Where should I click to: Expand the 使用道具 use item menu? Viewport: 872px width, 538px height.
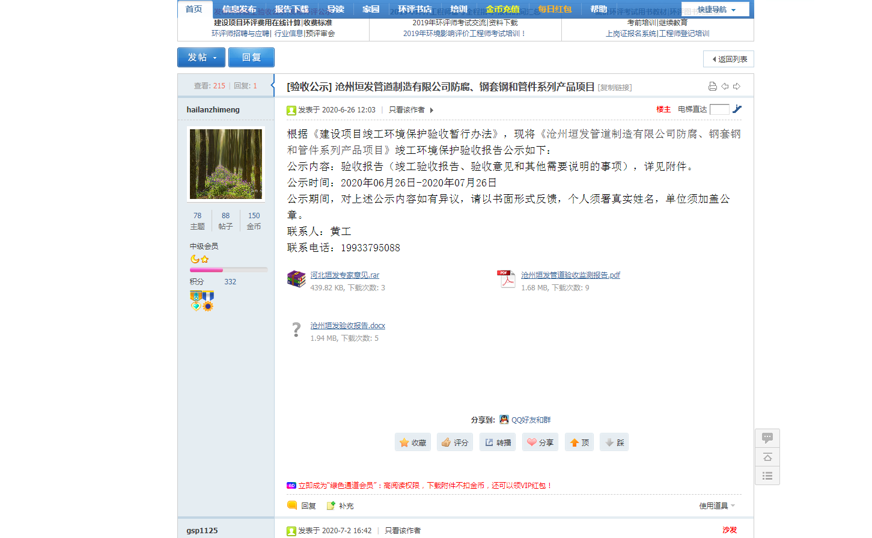717,506
